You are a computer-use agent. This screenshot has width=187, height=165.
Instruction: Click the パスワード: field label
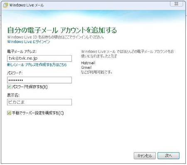pyautogui.click(x=15, y=73)
